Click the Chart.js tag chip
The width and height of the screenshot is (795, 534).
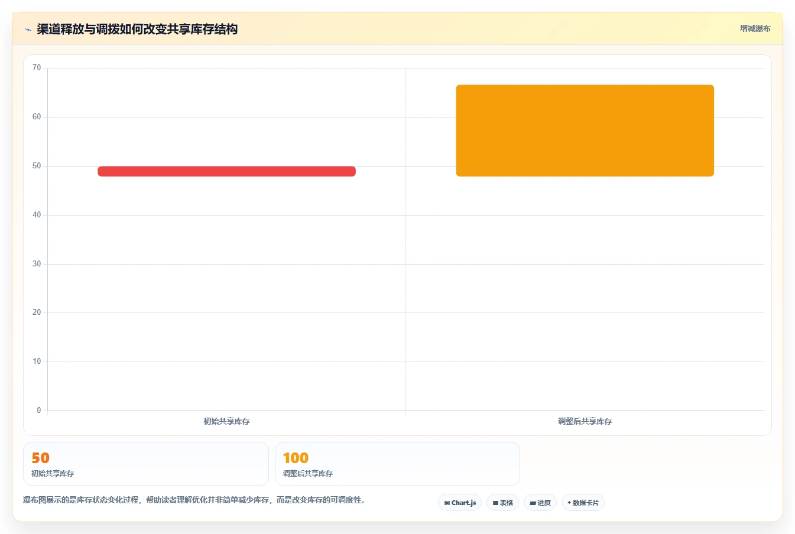(460, 503)
